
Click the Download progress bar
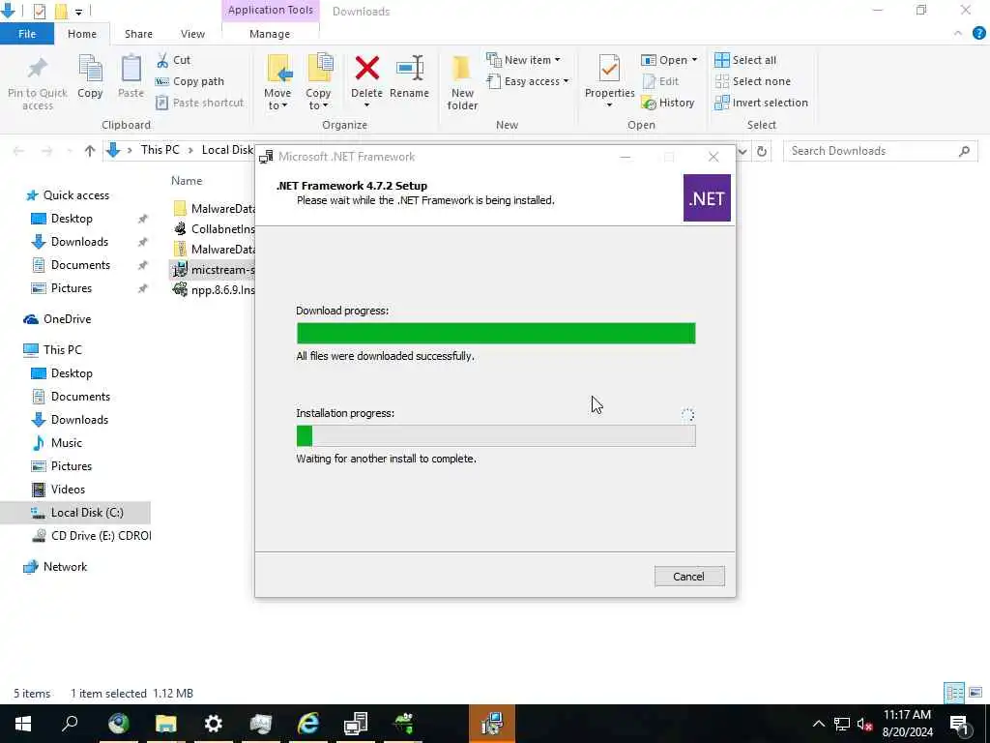(496, 333)
